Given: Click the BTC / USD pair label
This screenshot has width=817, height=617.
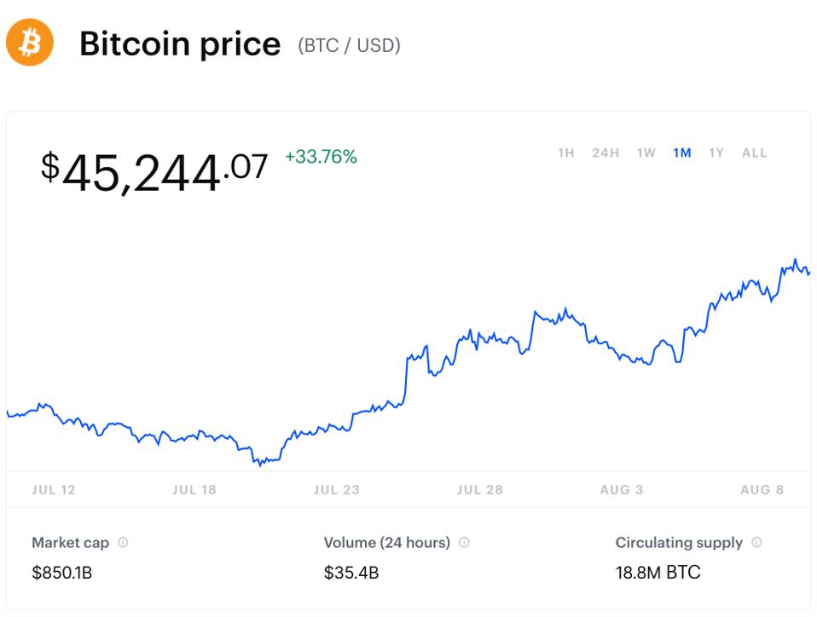Looking at the screenshot, I should coord(349,46).
